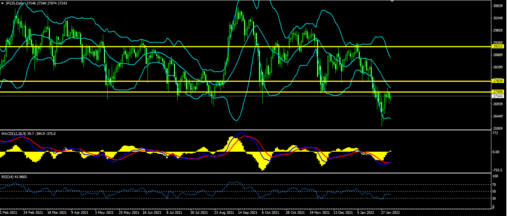The height and width of the screenshot is (216, 507).
Task: Click the MACD(12,26,9) indicator label
Action: point(14,133)
